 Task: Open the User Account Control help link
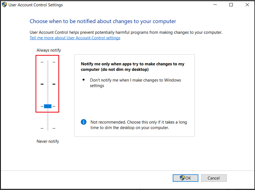75,38
